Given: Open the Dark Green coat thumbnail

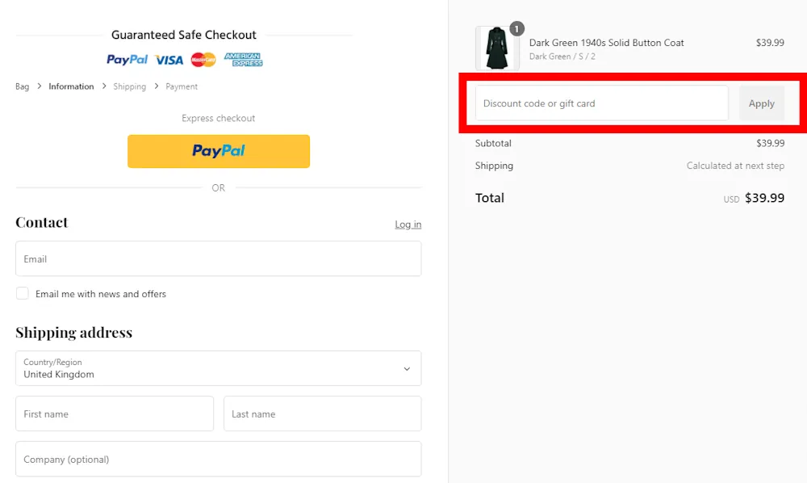Looking at the screenshot, I should pos(497,48).
